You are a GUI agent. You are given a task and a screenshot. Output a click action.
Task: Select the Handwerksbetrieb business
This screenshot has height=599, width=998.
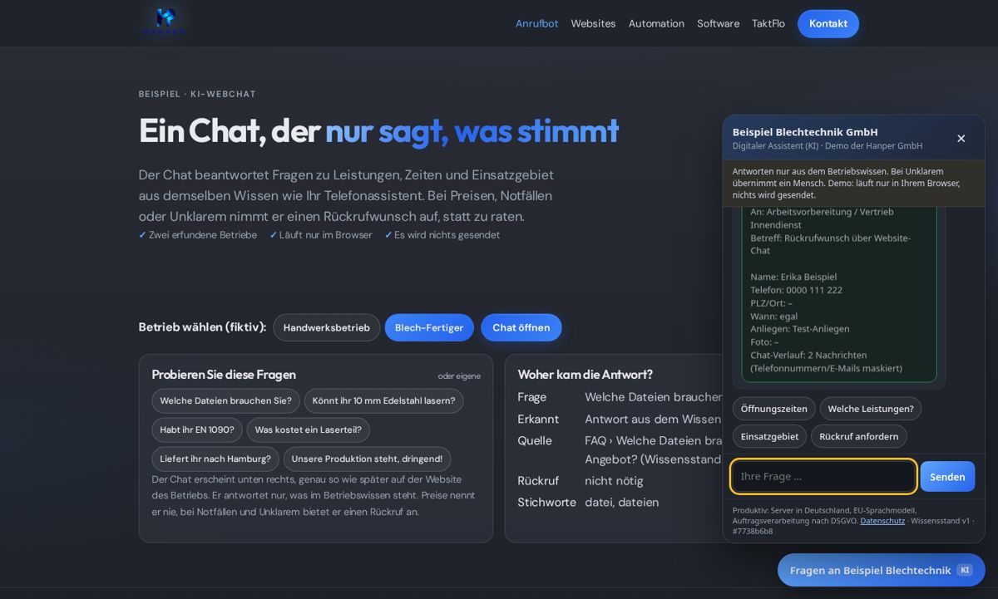[x=326, y=327]
